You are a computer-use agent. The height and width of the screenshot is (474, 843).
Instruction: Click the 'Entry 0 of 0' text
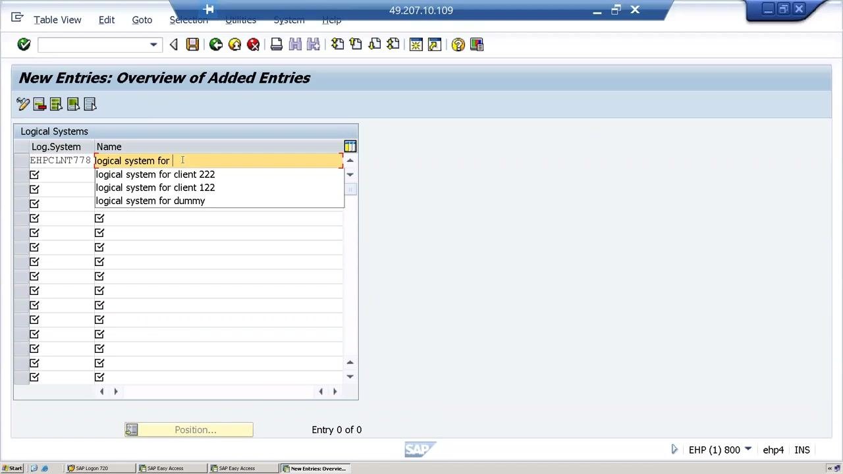[337, 430]
